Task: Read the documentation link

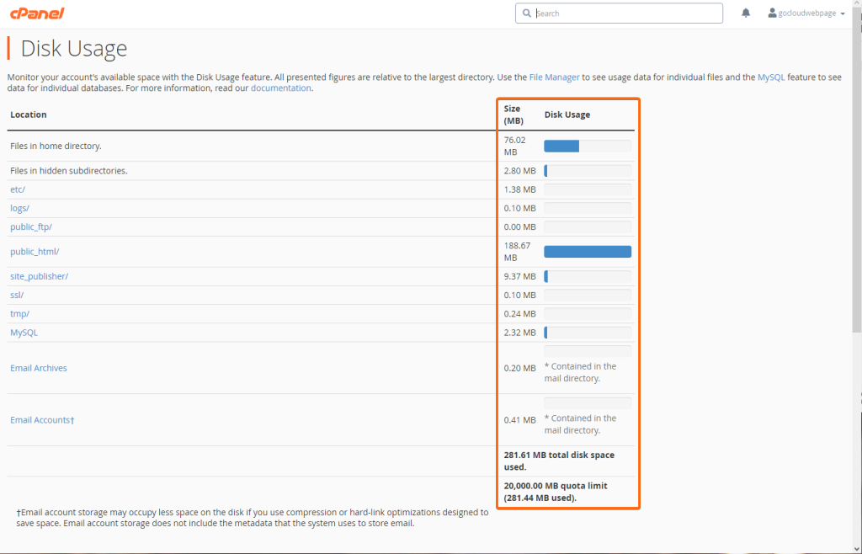Action: pos(280,88)
